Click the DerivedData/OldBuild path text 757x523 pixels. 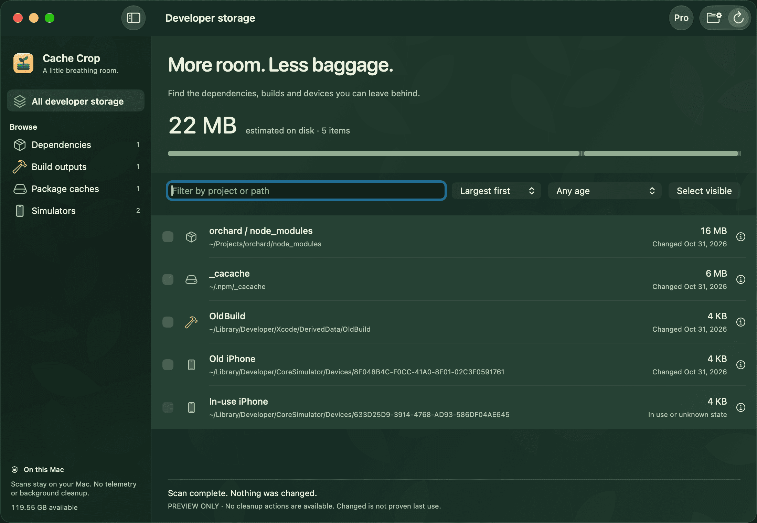290,329
